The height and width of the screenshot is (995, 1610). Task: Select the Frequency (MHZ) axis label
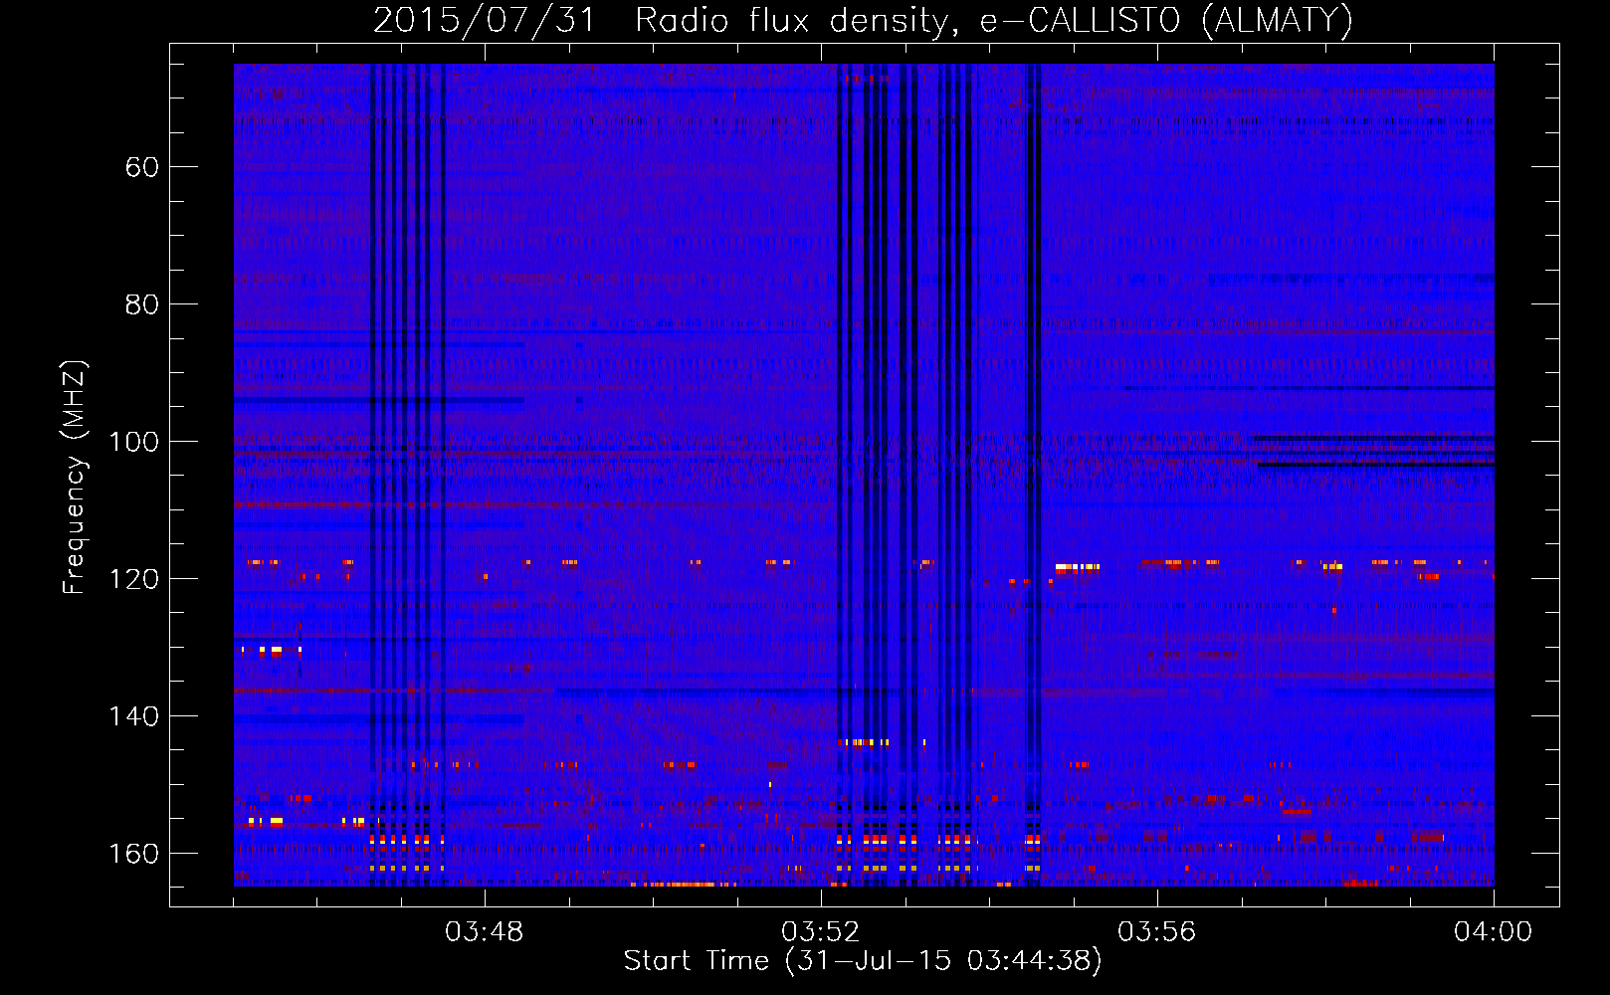tap(75, 477)
